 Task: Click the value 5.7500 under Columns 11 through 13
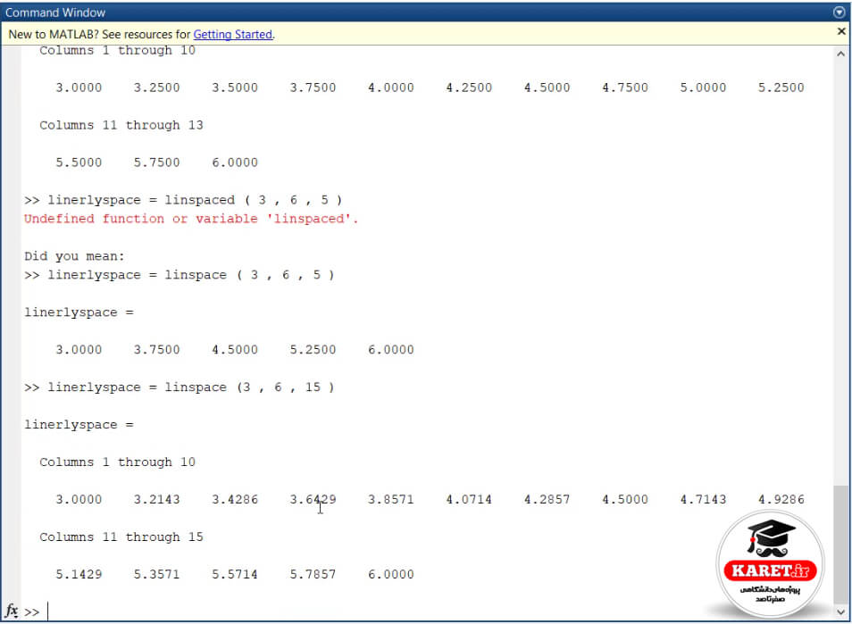pyautogui.click(x=156, y=162)
